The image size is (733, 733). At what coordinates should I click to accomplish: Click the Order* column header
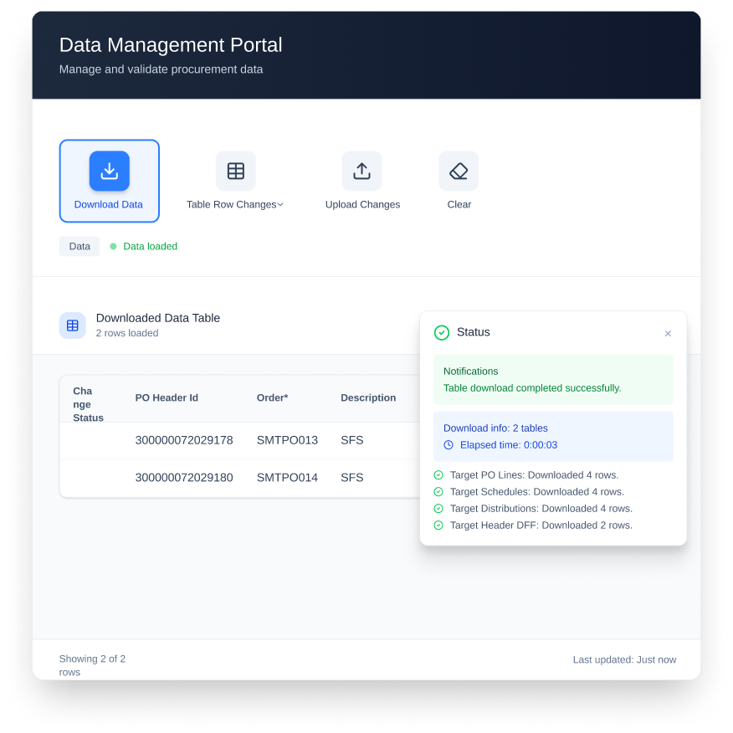pyautogui.click(x=272, y=397)
